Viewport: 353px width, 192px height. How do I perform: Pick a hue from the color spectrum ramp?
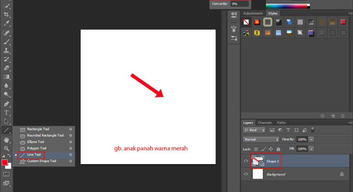coord(287,6)
